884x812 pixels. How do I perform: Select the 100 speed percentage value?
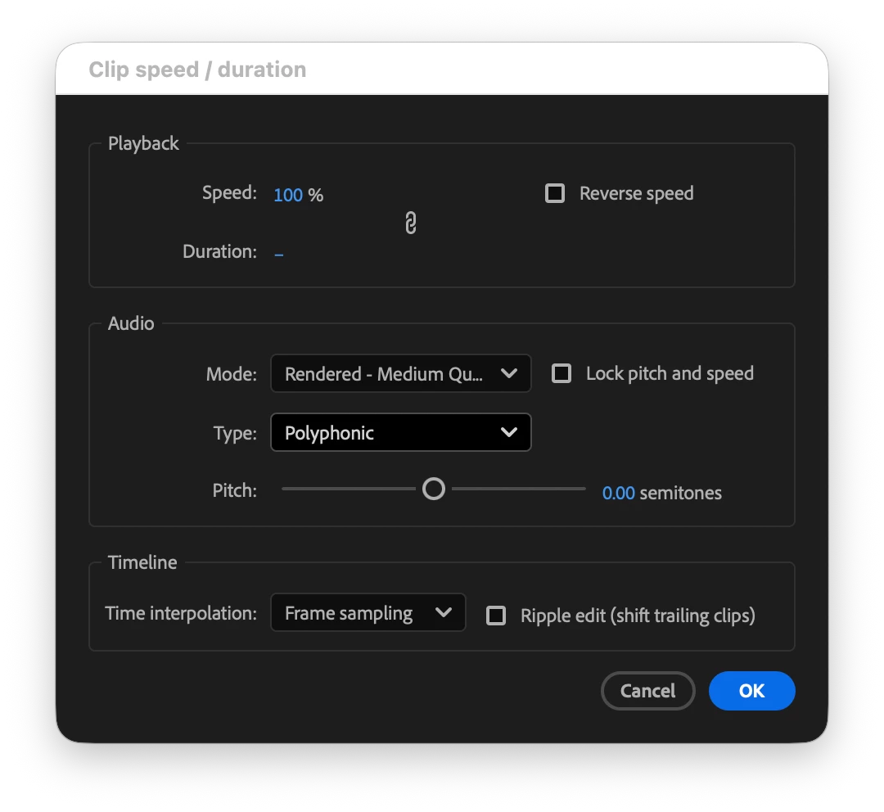(288, 195)
